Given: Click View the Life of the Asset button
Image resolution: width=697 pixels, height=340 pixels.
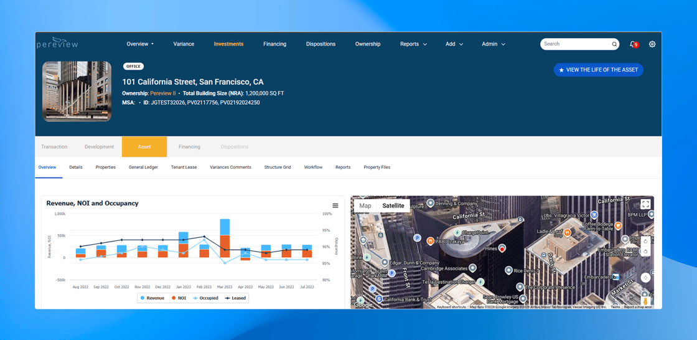Looking at the screenshot, I should click(x=598, y=70).
